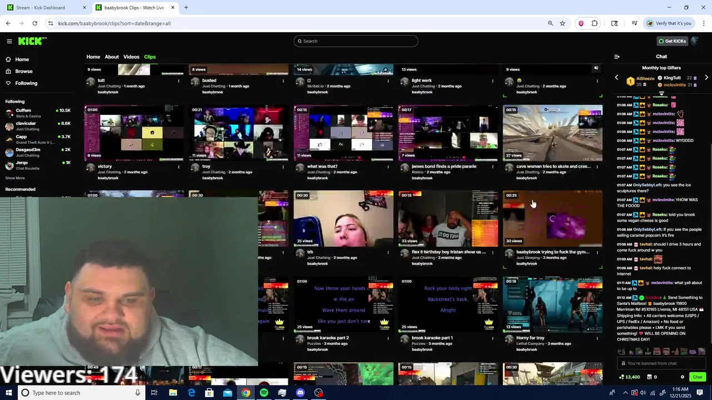Go to Home in sidebar
The image size is (712, 400).
pyautogui.click(x=22, y=59)
